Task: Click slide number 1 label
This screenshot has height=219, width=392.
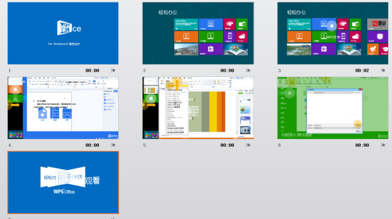Action: pyautogui.click(x=10, y=70)
